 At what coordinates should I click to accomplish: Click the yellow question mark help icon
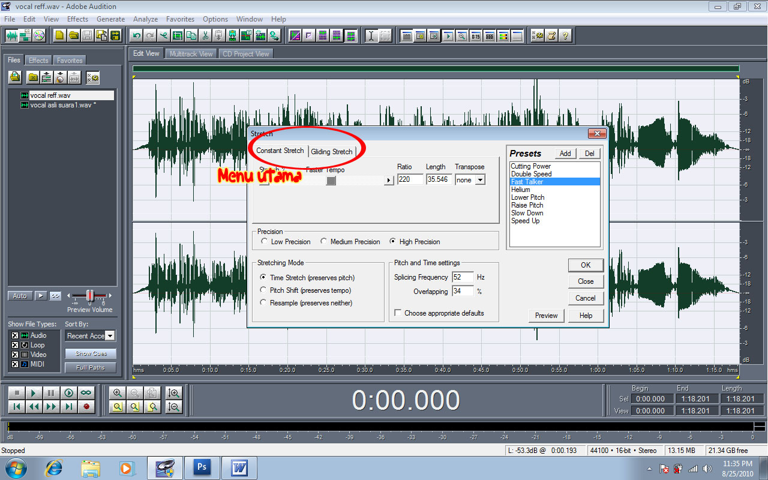click(565, 35)
